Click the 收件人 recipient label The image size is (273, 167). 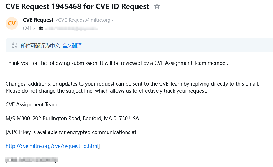click(29, 28)
